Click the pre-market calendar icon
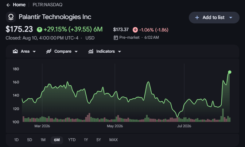The height and width of the screenshot is (147, 245). (116, 38)
